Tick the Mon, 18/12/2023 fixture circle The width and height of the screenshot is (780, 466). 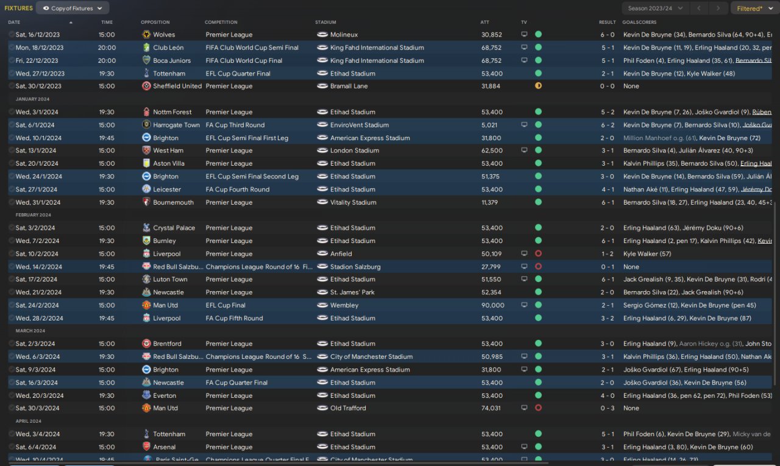12,48
